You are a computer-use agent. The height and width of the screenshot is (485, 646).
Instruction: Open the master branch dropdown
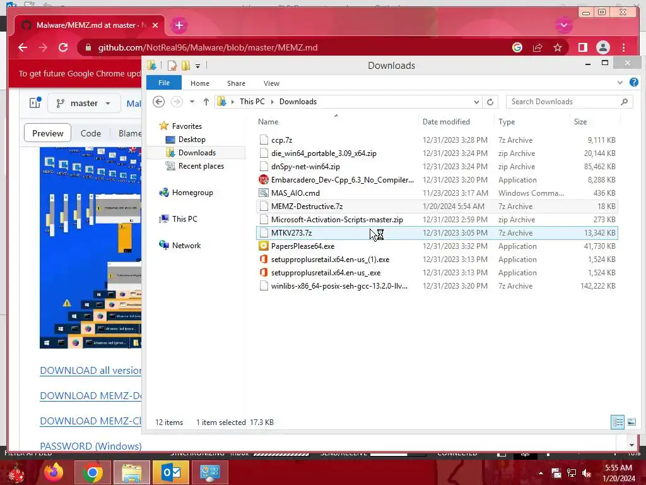[84, 103]
